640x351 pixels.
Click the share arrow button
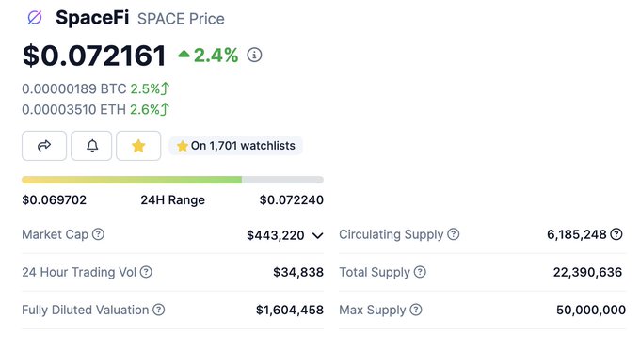[44, 146]
